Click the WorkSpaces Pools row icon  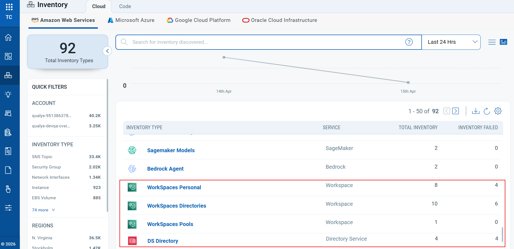[132, 224]
